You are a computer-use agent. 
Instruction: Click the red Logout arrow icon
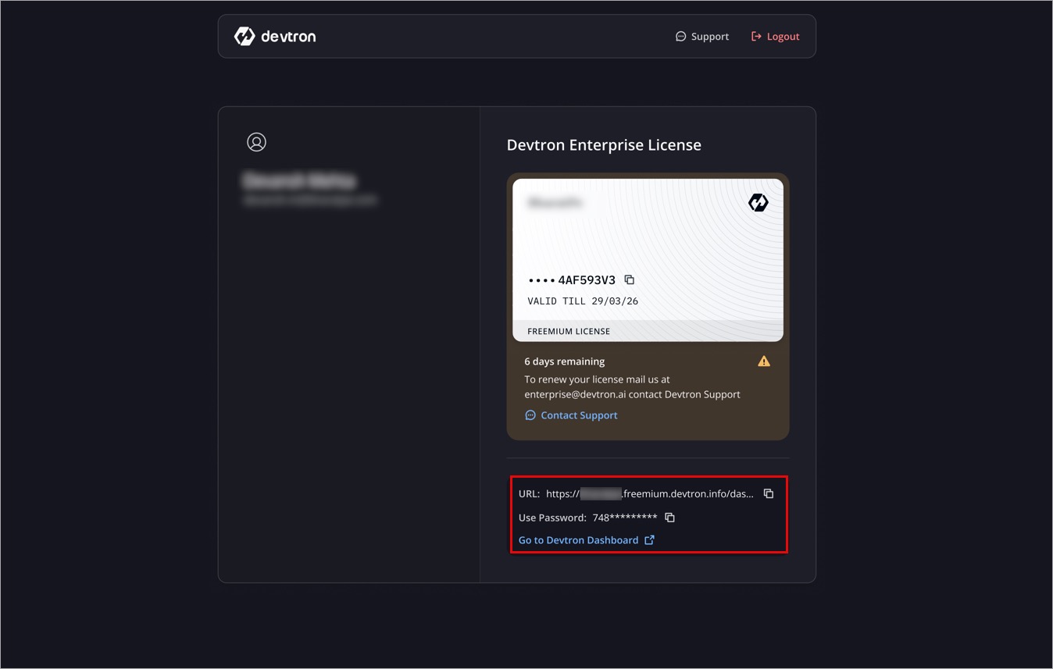click(x=756, y=37)
